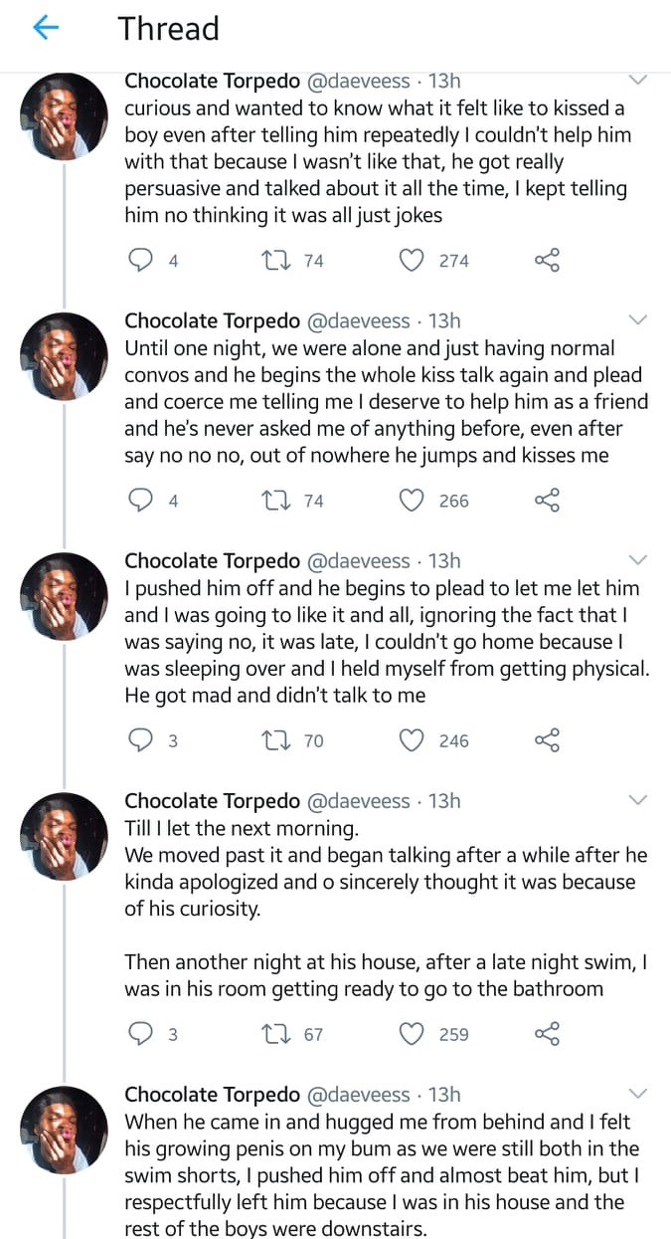
Task: Share the tweet with 266 likes
Action: click(x=548, y=501)
